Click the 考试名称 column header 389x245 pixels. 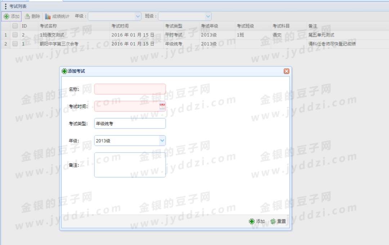pos(74,26)
